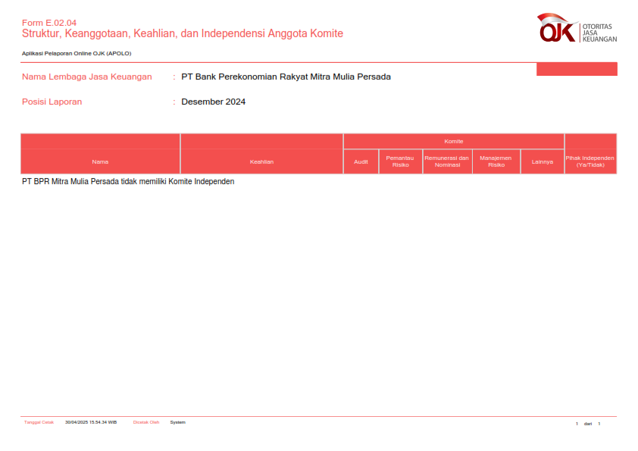Select the note "PT BPR Mitra Mulia Persada tidak memiliki Komite Independen"
The image size is (638, 451).
[x=128, y=182]
